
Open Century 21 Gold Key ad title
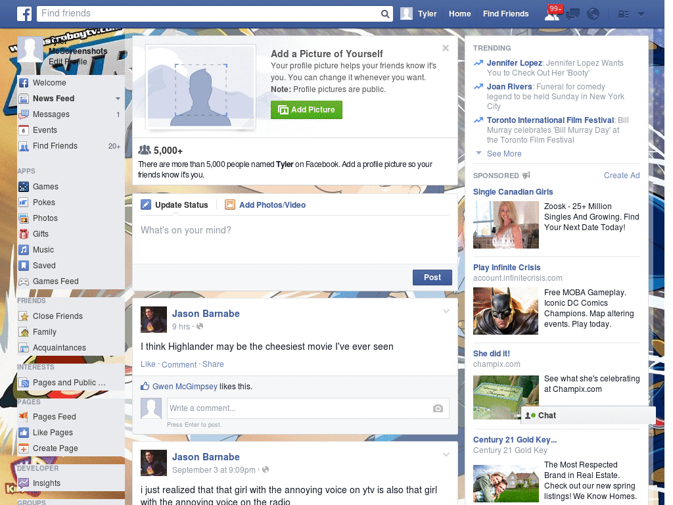[515, 440]
